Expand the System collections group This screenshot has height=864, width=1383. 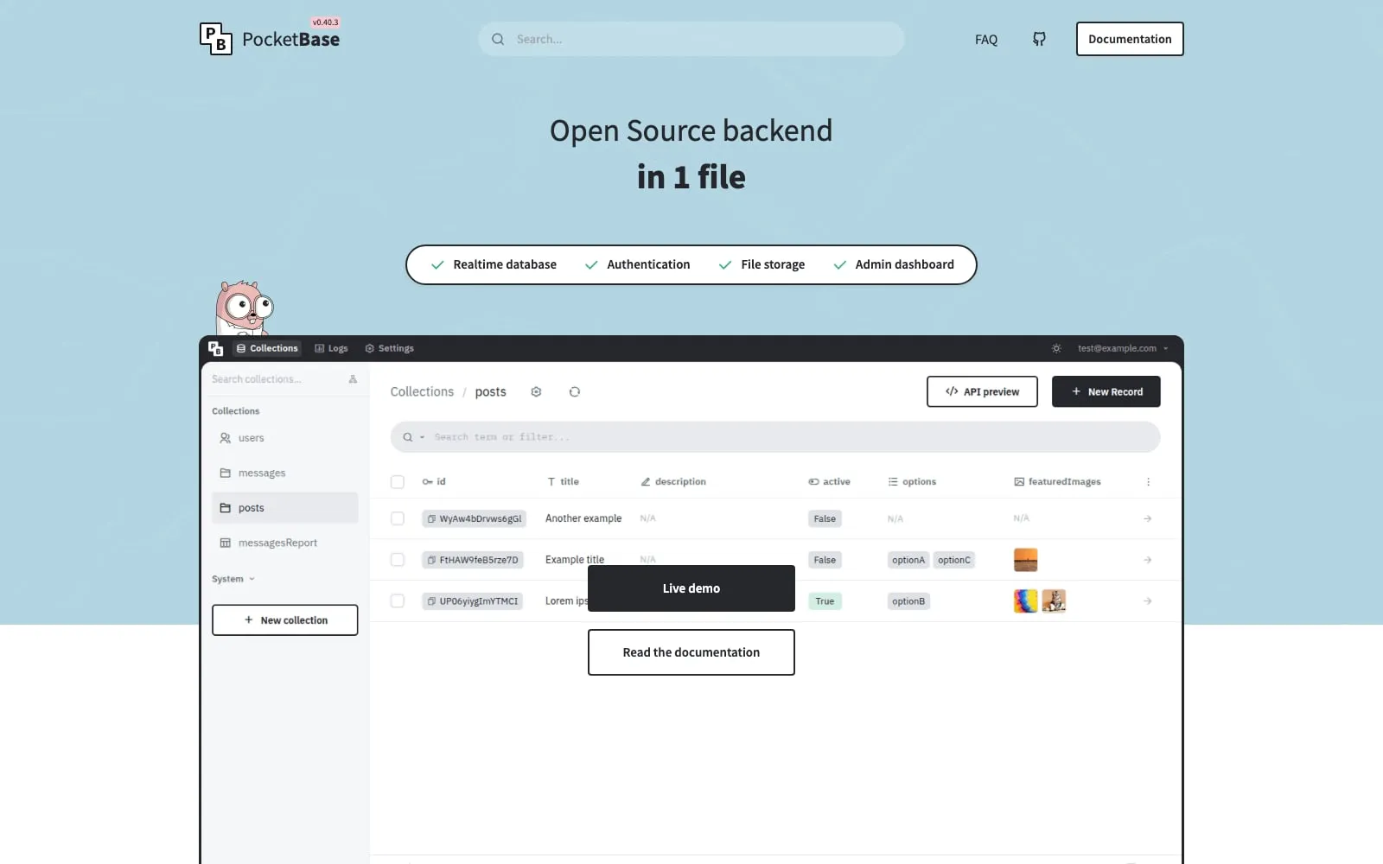(233, 579)
